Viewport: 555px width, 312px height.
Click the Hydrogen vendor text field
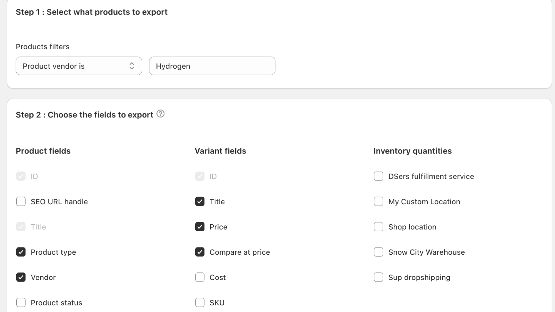(x=212, y=66)
